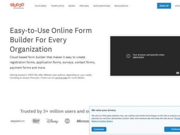Click the YouTube icon on video
Image resolution: width=180 pixels, height=135 pixels.
(178, 73)
